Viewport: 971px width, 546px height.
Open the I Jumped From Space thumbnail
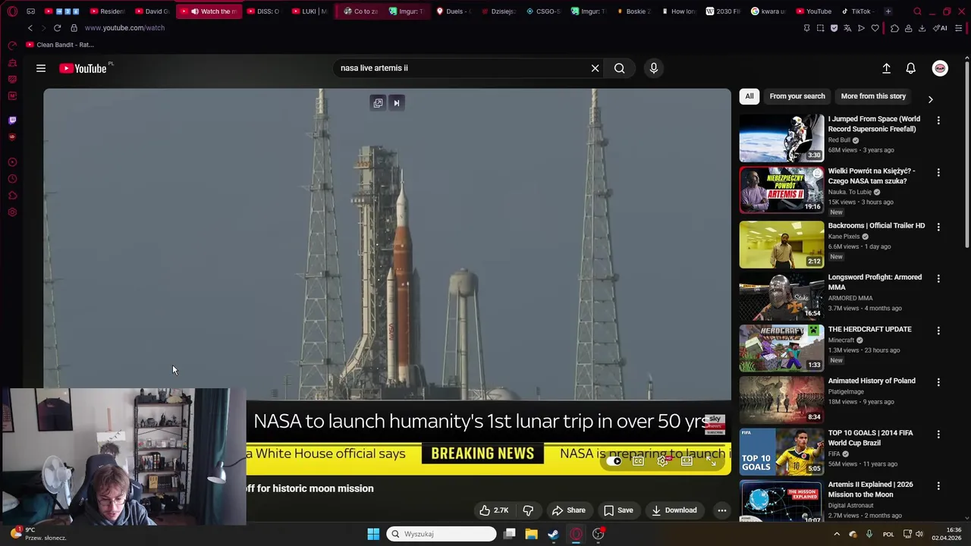pyautogui.click(x=781, y=138)
